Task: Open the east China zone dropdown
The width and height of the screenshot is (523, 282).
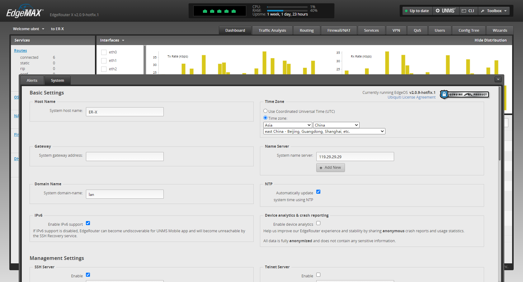Action: 324,132
